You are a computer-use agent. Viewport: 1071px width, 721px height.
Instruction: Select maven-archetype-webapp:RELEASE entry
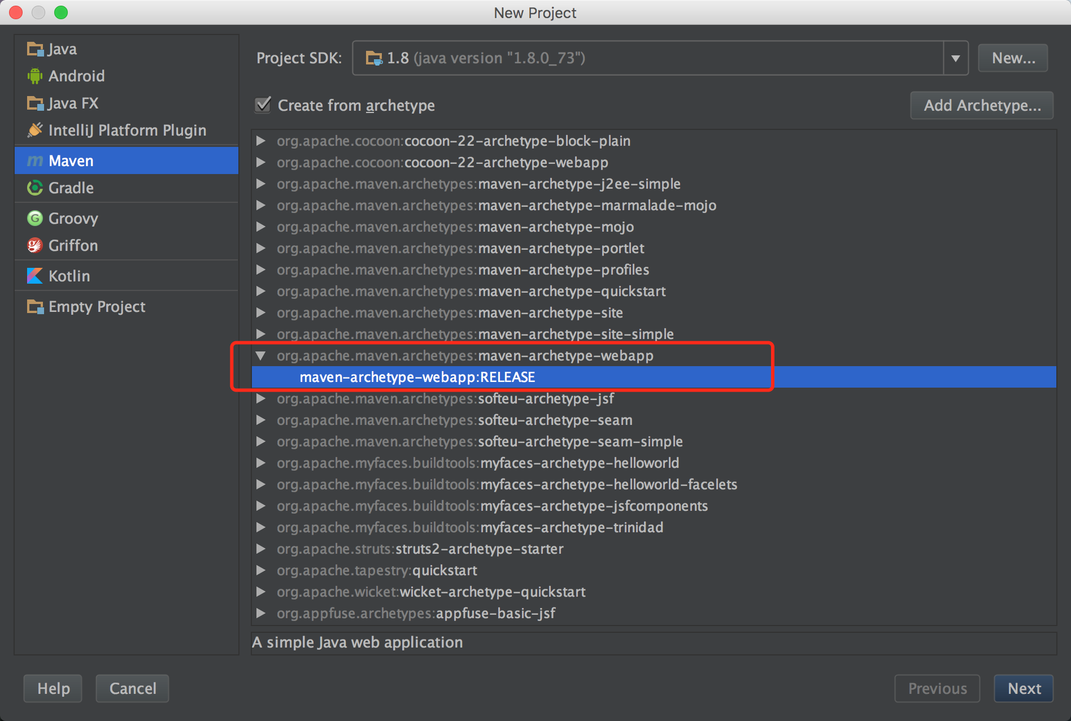click(x=654, y=377)
